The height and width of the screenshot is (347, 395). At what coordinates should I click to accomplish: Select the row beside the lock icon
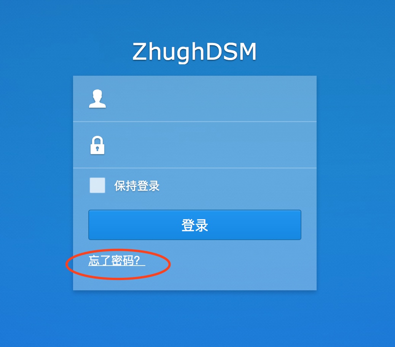[x=195, y=145]
